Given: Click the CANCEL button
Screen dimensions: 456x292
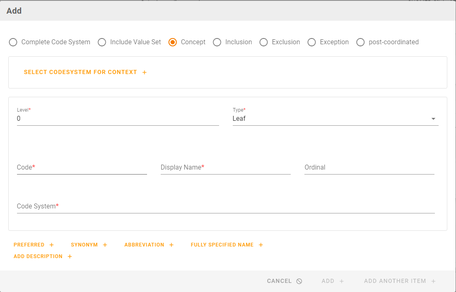Looking at the screenshot, I should pos(280,281).
